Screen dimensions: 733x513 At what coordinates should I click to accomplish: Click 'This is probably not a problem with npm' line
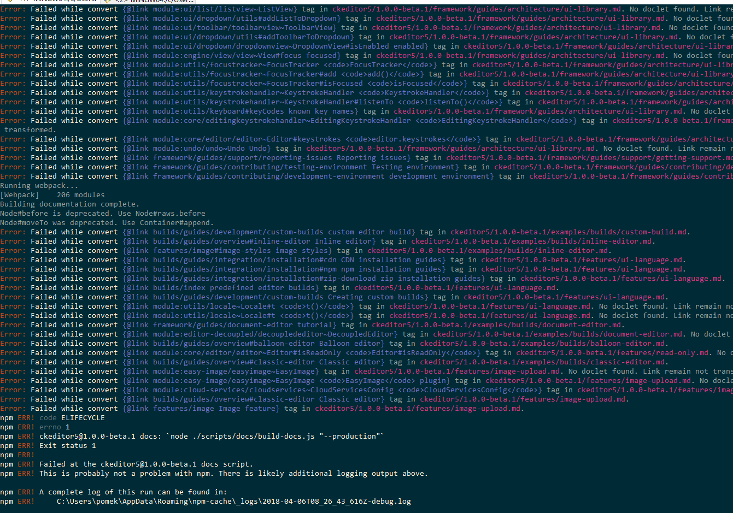234,474
